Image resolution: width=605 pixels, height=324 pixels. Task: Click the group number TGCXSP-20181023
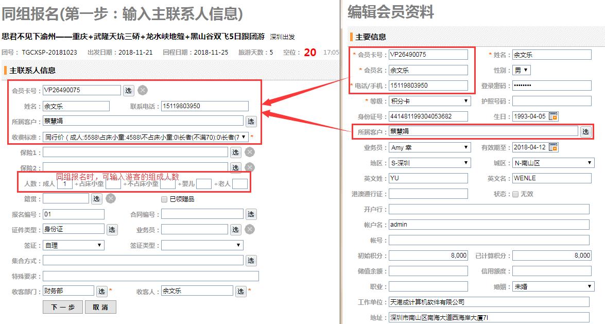(49, 52)
